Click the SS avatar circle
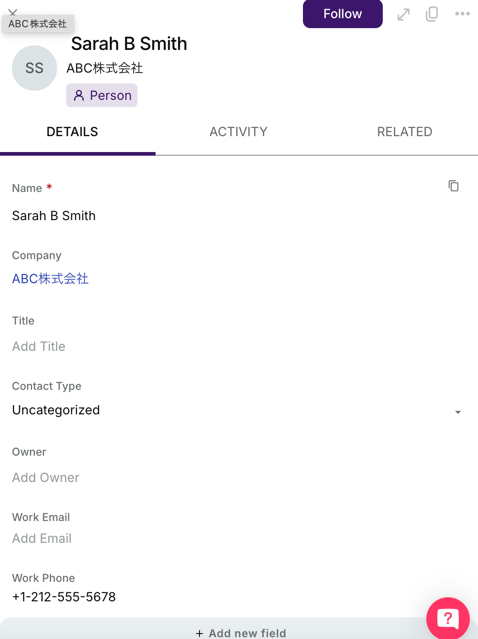 point(34,68)
